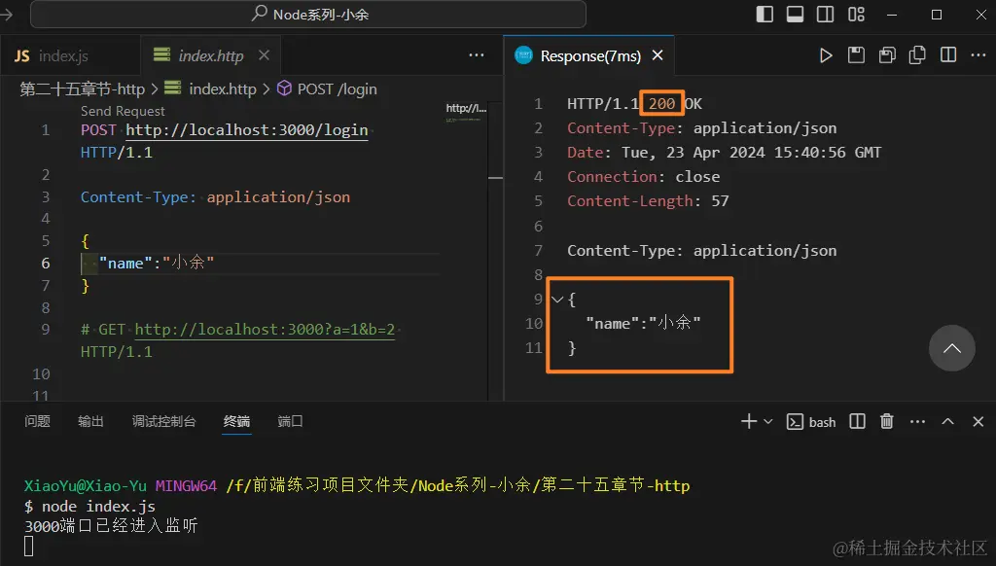Click breadcrumb file index.http
Image resolution: width=996 pixels, height=566 pixels.
[223, 88]
